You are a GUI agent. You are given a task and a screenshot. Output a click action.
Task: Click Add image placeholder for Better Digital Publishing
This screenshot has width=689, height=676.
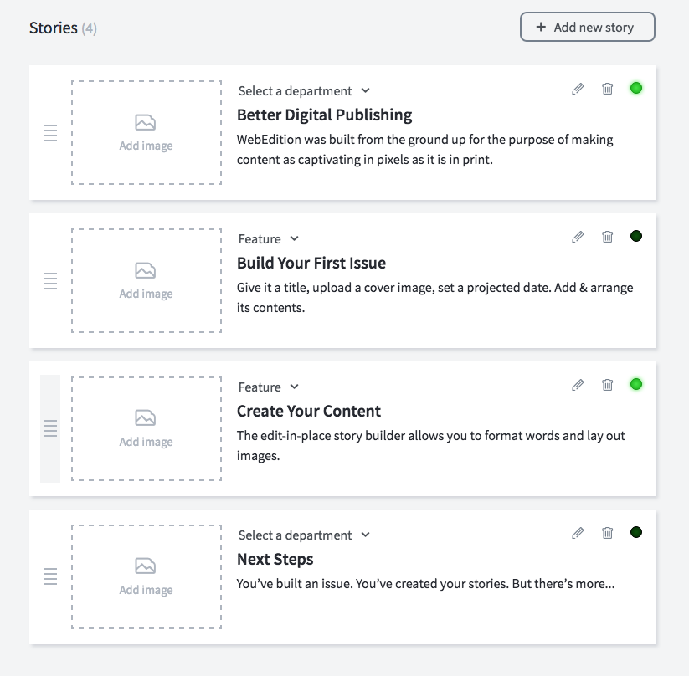[x=147, y=132]
